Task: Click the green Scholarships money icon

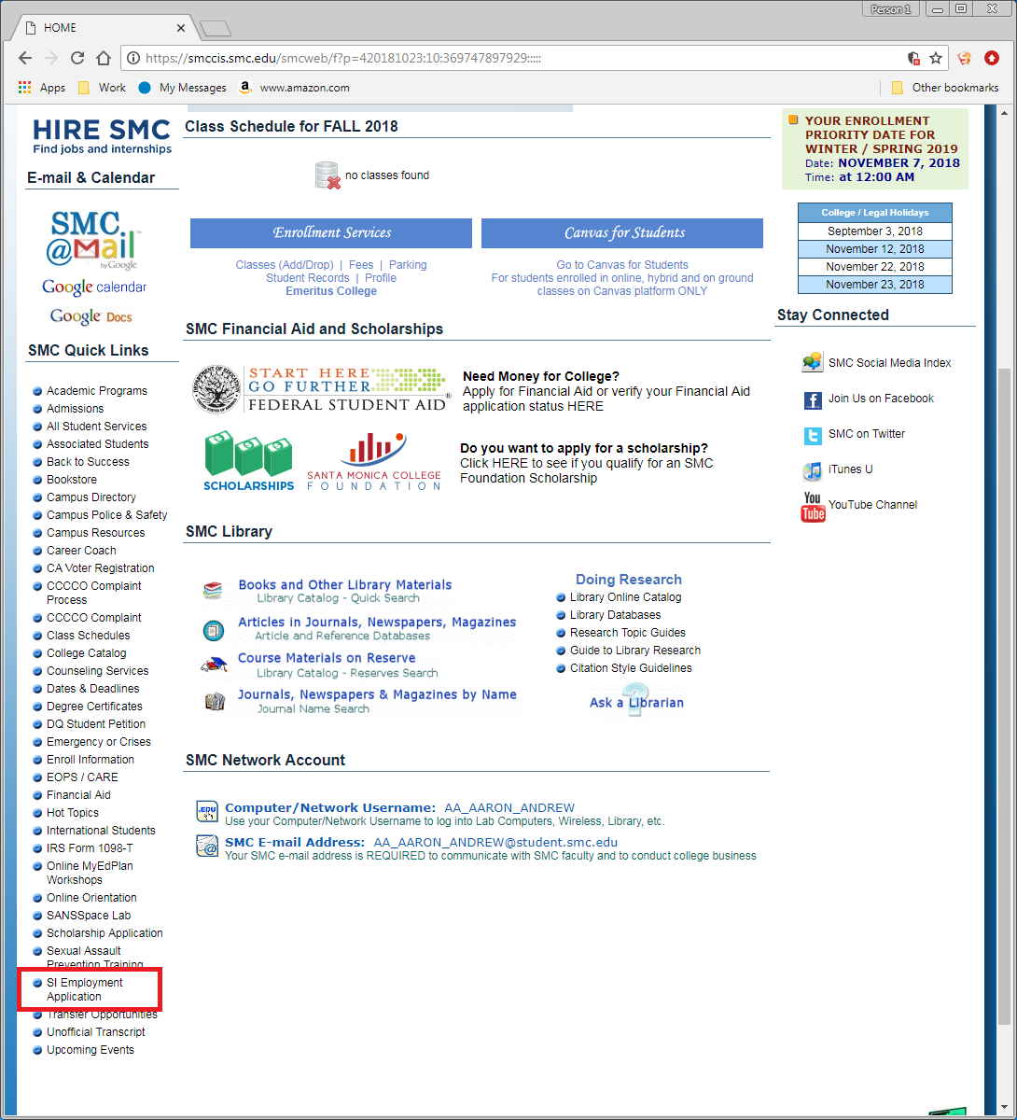Action: point(248,461)
